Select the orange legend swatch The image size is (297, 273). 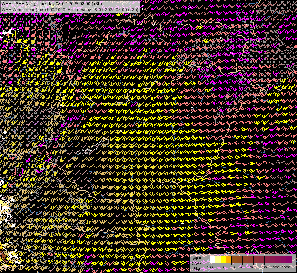[x=229, y=259]
